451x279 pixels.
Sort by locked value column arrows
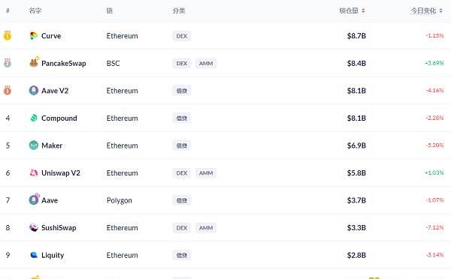pos(363,11)
